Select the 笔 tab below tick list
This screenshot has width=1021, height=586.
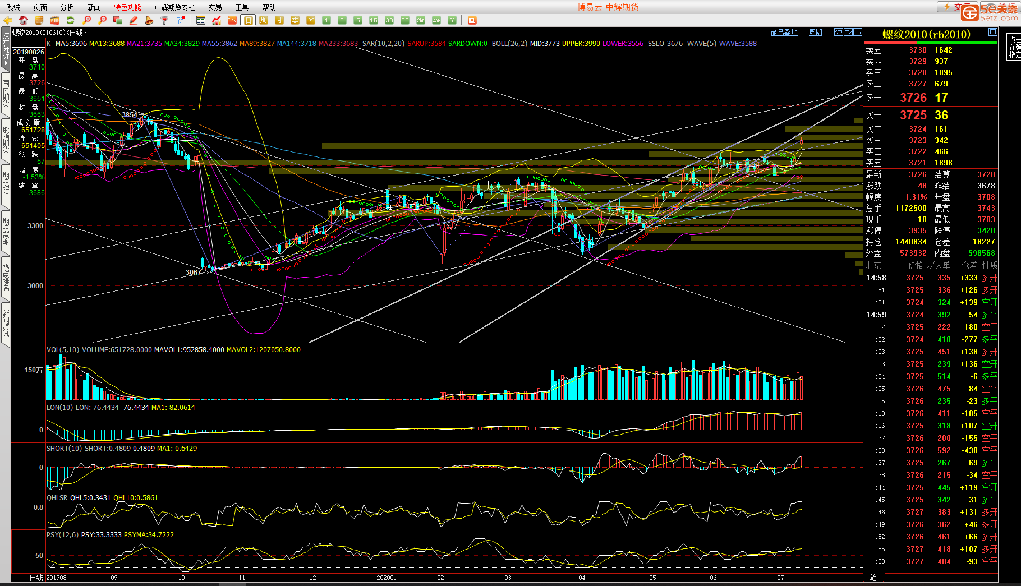(x=873, y=577)
